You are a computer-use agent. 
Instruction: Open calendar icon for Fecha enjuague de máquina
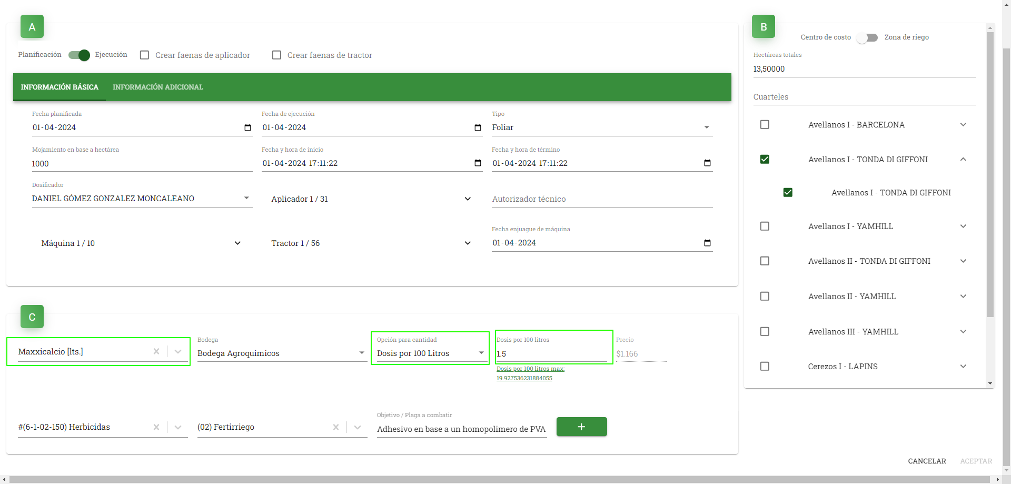click(707, 243)
